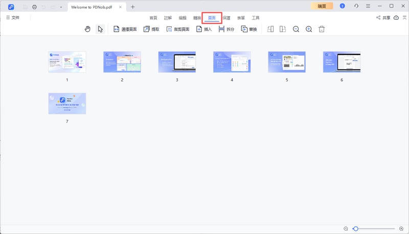Switch to the 註解 tab
This screenshot has width=409, height=234.
pos(168,18)
